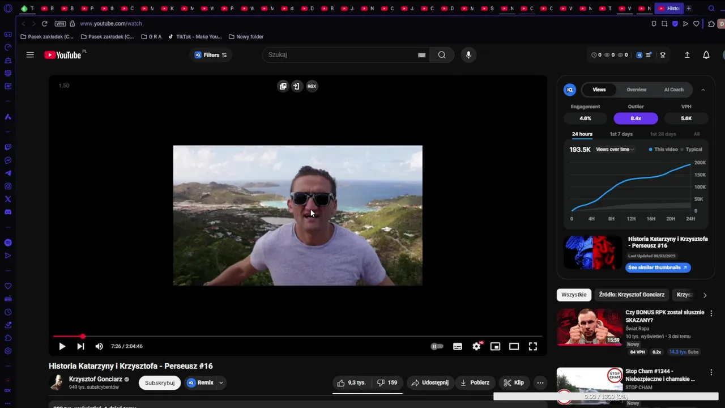Like the video with 9,3 tys.
The width and height of the screenshot is (725, 408).
pos(351,382)
